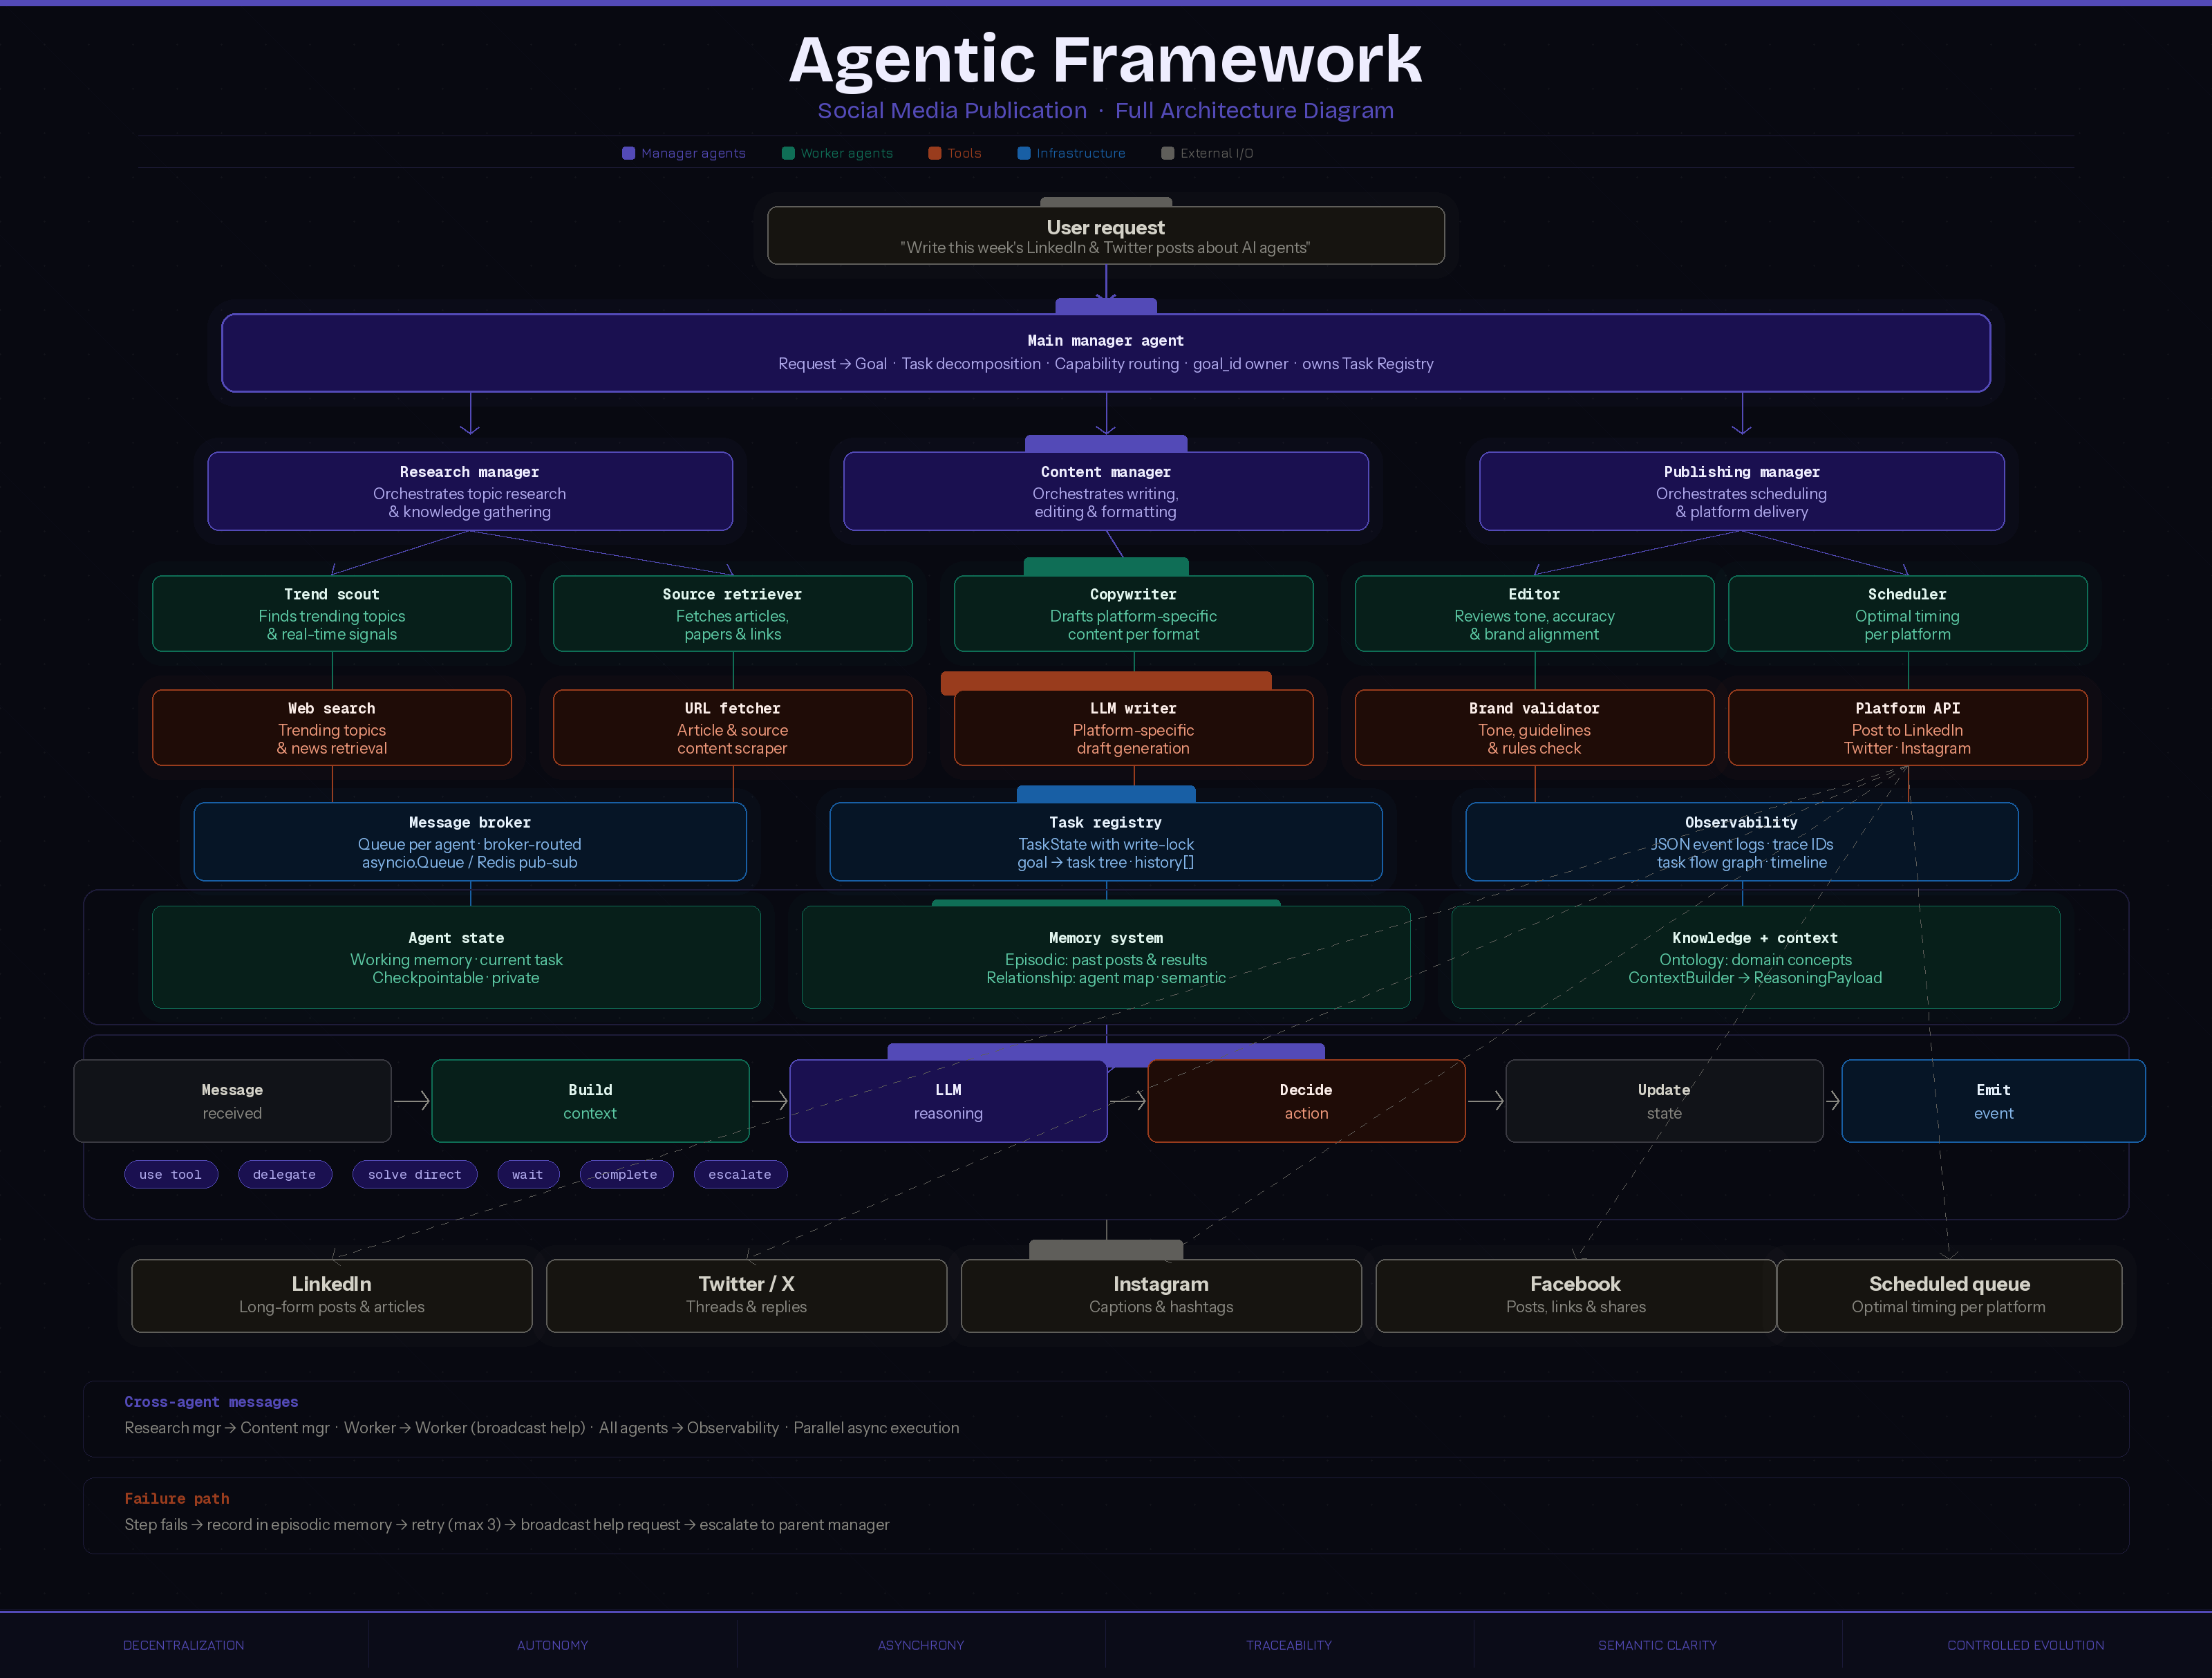Click the LLM reasoning step

coord(948,1101)
